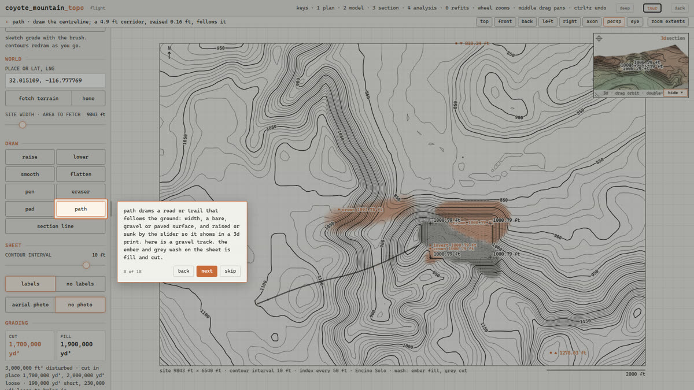Image resolution: width=694 pixels, height=390 pixels.
Task: Select the smooth brush tool
Action: click(30, 174)
